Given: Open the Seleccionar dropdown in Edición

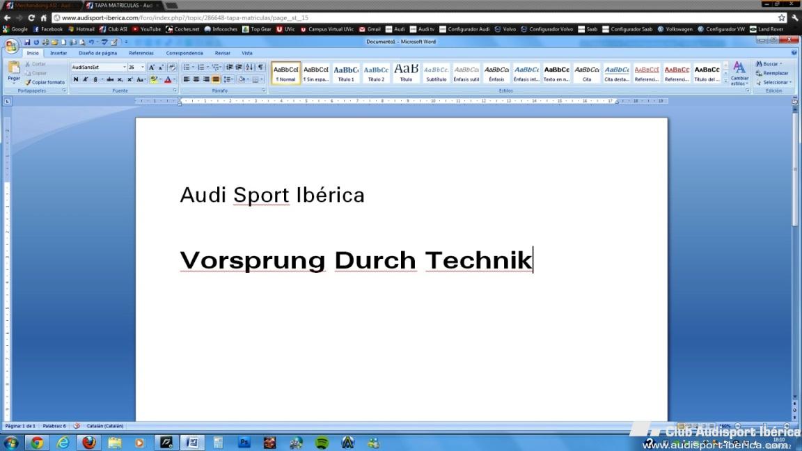Looking at the screenshot, I should [774, 82].
